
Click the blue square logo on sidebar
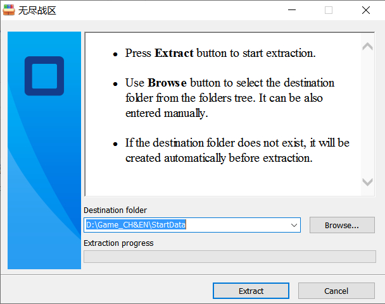pyautogui.click(x=44, y=76)
